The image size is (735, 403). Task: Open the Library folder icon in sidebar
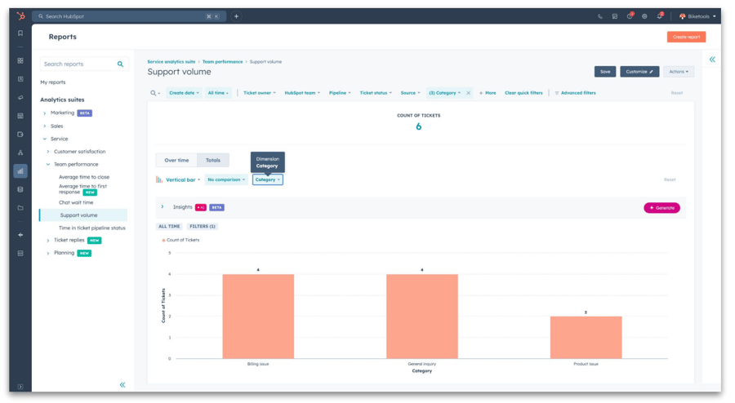click(20, 208)
